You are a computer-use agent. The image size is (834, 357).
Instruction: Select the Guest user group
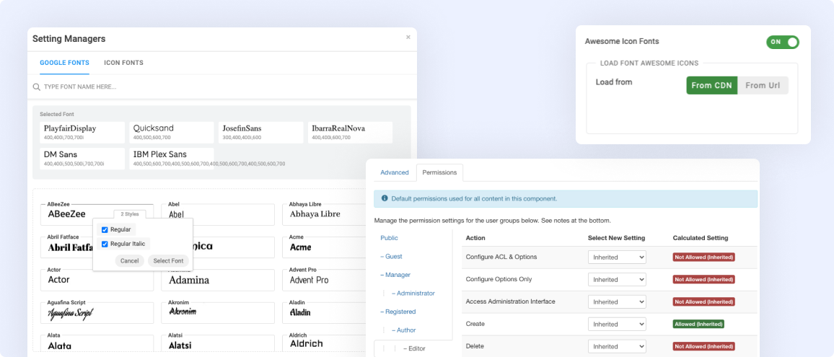(391, 257)
